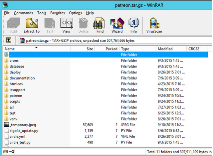Click the 6/25/2015 modified date
The width and height of the screenshot is (213, 156).
171,113
